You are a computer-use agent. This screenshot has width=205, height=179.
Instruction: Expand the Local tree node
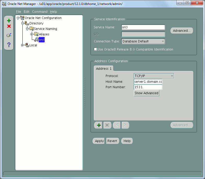click(x=22, y=45)
